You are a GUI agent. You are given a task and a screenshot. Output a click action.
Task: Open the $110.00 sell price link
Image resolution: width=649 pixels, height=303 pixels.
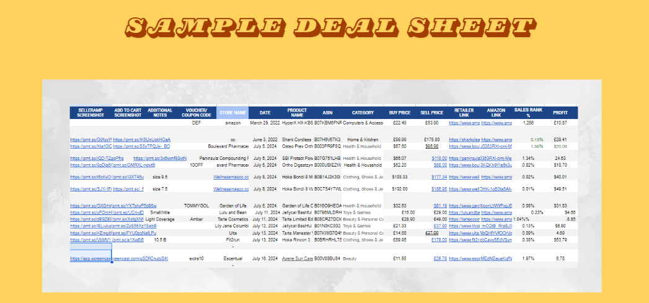coord(439,158)
